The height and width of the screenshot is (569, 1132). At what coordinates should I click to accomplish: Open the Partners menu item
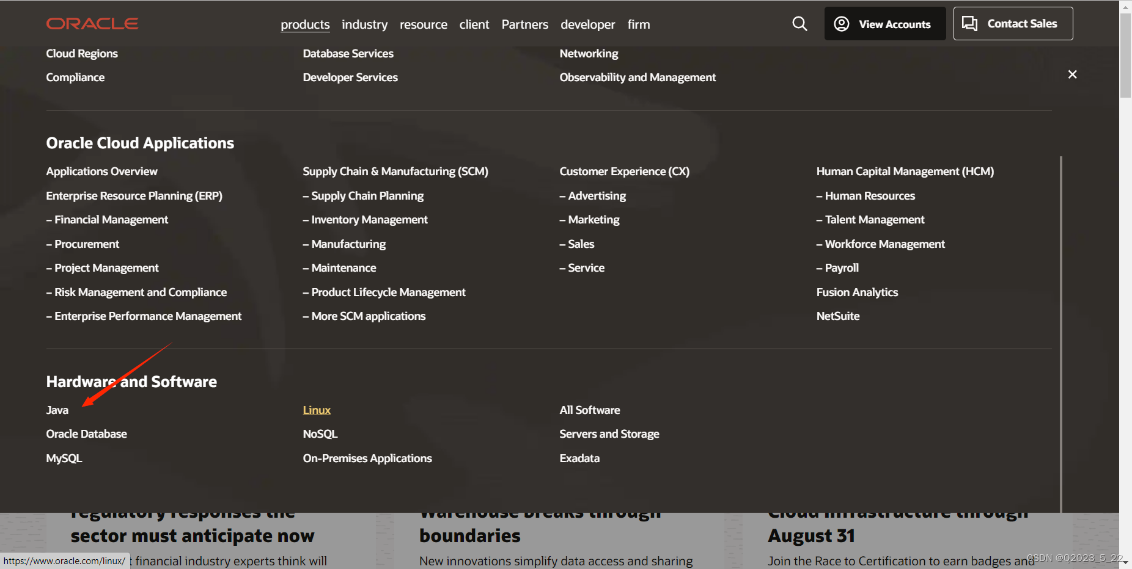tap(525, 24)
